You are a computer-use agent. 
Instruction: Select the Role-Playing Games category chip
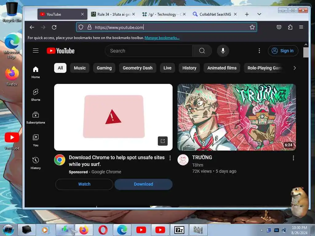click(264, 68)
